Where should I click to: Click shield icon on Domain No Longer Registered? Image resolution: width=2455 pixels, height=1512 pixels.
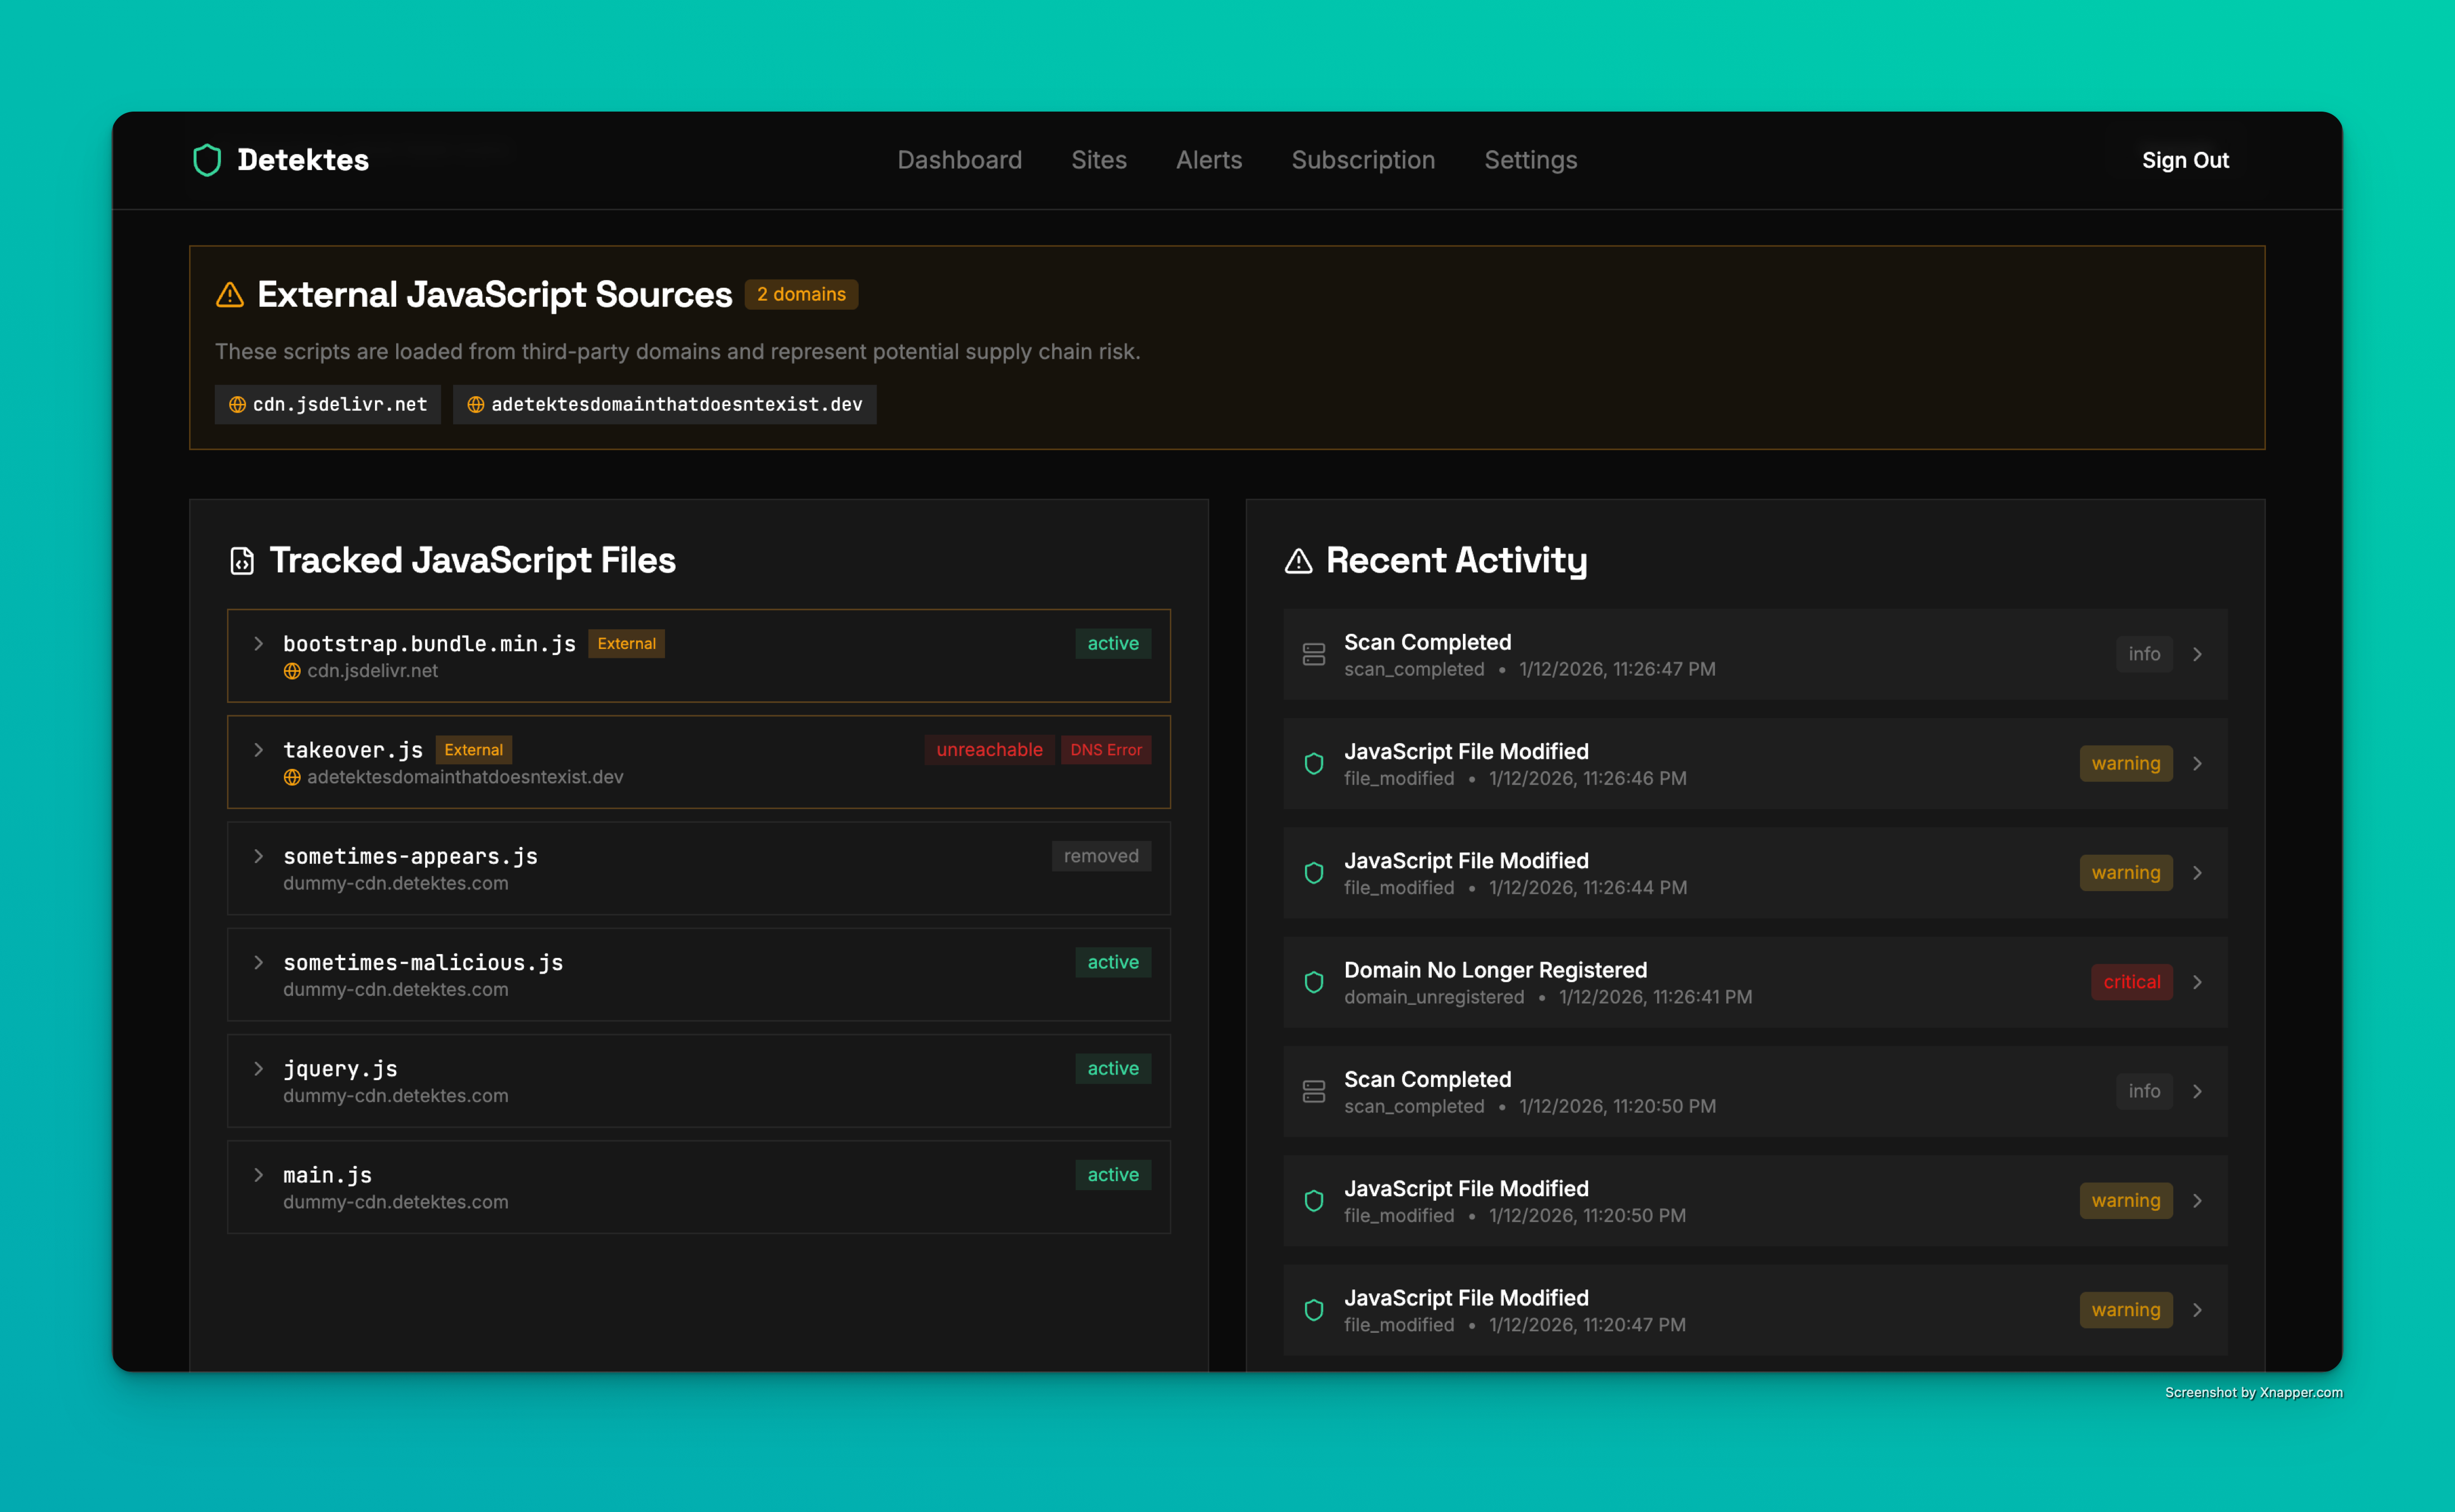click(x=1314, y=982)
